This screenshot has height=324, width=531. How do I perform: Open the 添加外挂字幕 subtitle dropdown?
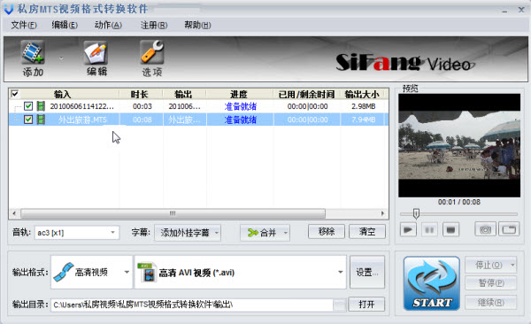tap(188, 233)
